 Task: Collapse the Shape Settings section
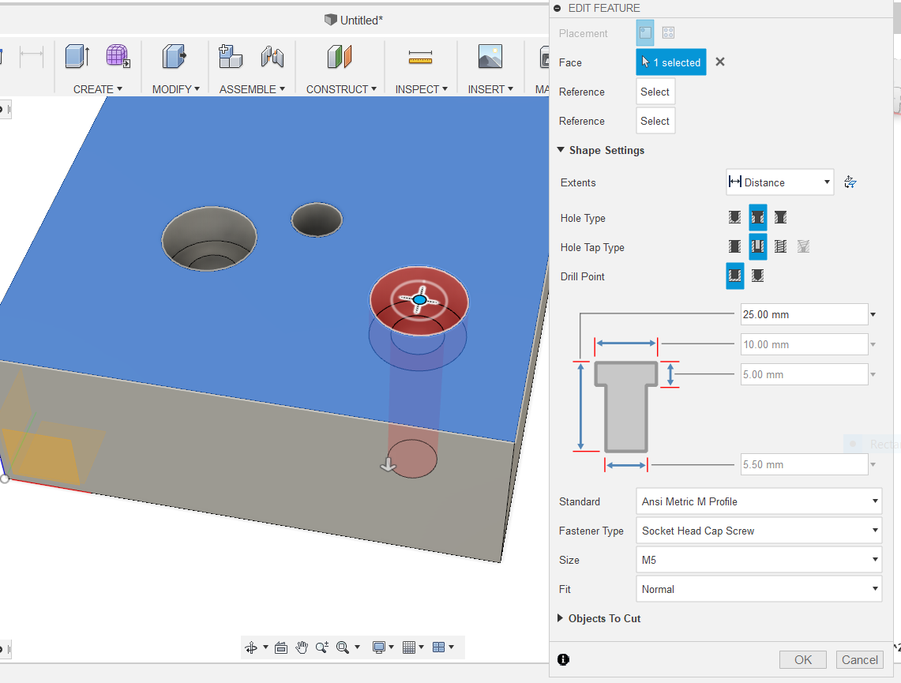560,150
